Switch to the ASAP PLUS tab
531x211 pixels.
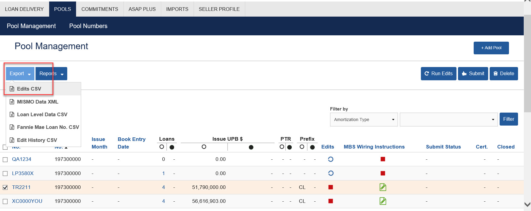pos(142,9)
